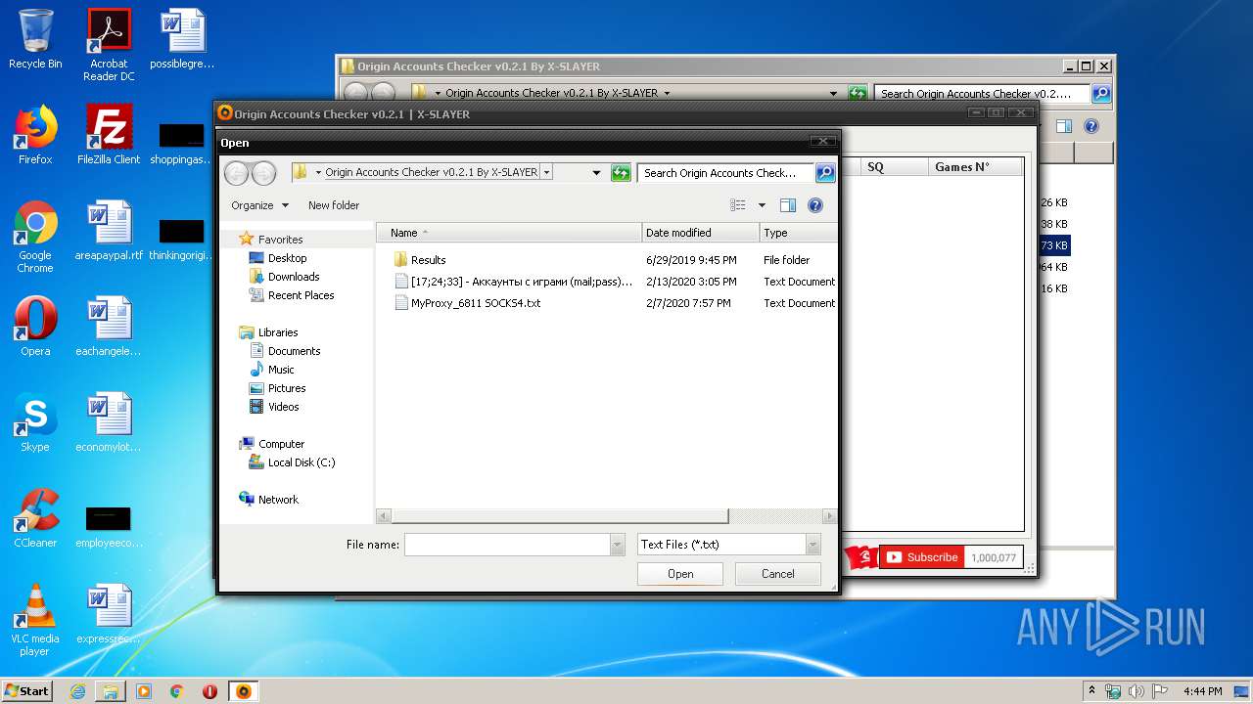This screenshot has width=1253, height=704.
Task: Click Opera icon in taskbar
Action: [209, 691]
